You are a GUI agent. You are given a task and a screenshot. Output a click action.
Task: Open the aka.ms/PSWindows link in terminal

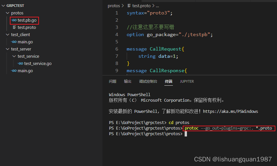230,111
